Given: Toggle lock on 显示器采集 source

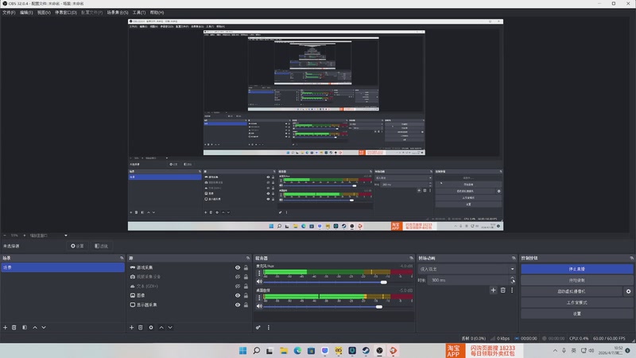Looking at the screenshot, I should pyautogui.click(x=246, y=305).
